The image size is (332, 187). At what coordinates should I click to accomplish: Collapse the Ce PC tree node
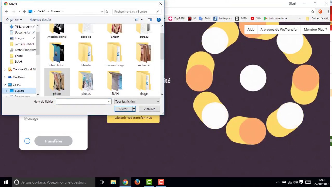pyautogui.click(x=5, y=85)
